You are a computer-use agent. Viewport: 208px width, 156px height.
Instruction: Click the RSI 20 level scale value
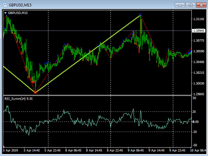click(194, 112)
